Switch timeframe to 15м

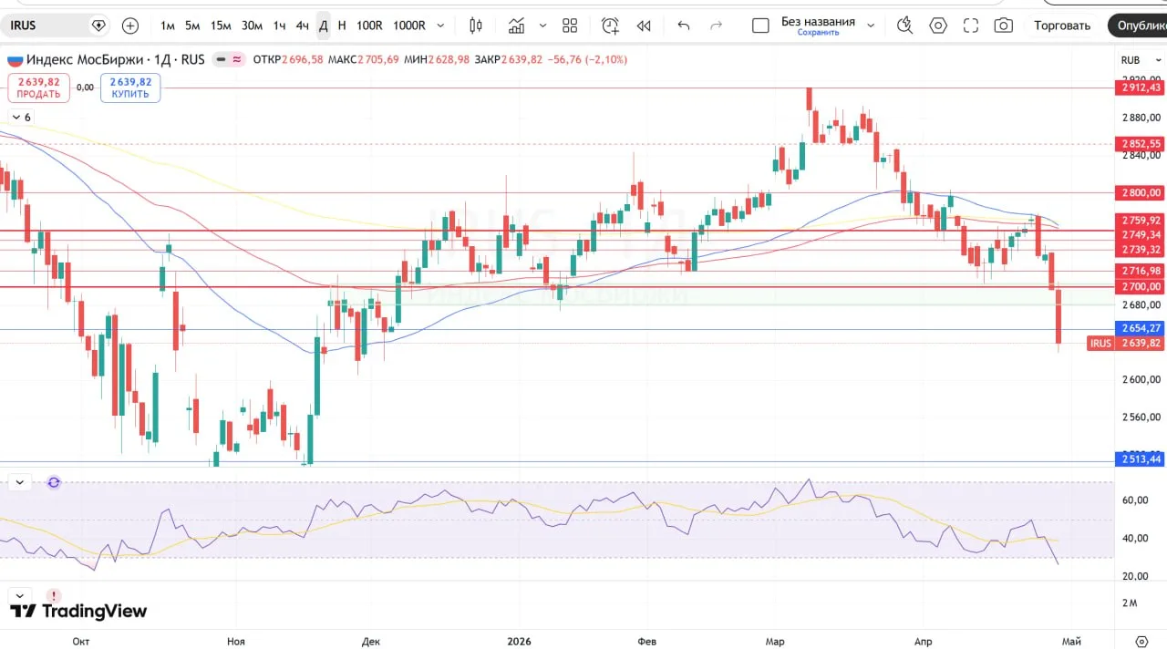[221, 26]
